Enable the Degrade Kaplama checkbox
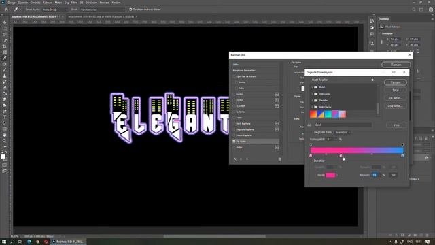The image size is (435, 245). tap(234, 129)
